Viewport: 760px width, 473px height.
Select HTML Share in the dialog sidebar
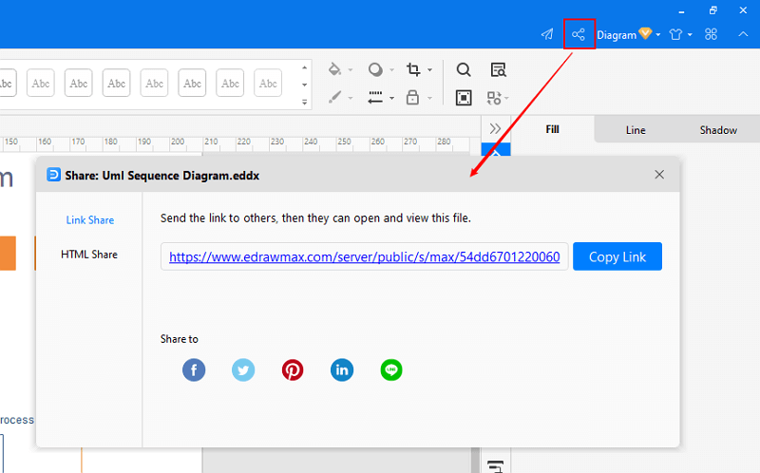[89, 255]
